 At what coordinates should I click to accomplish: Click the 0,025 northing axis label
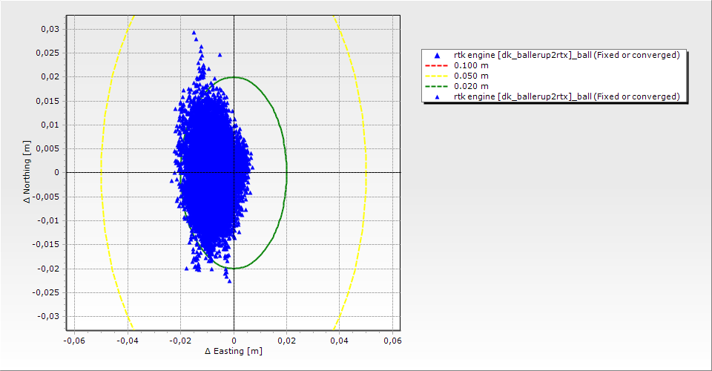[47, 53]
